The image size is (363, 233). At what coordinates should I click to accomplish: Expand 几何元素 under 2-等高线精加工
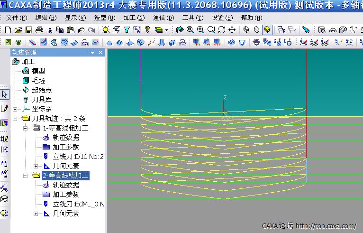36,214
